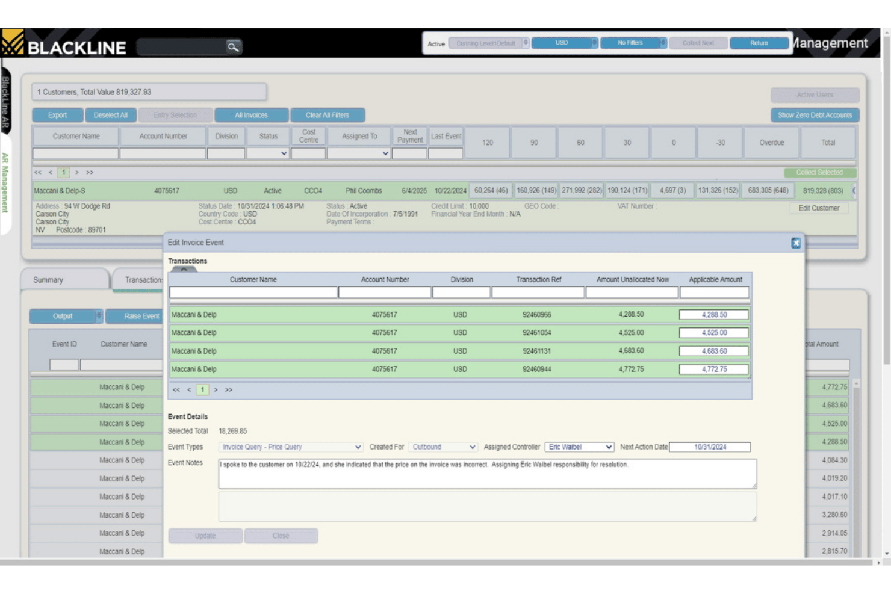Edit applicable amount 4,772.75 field

point(714,370)
